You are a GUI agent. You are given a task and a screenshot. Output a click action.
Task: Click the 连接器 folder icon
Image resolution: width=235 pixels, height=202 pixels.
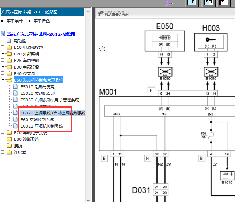(x=9, y=152)
